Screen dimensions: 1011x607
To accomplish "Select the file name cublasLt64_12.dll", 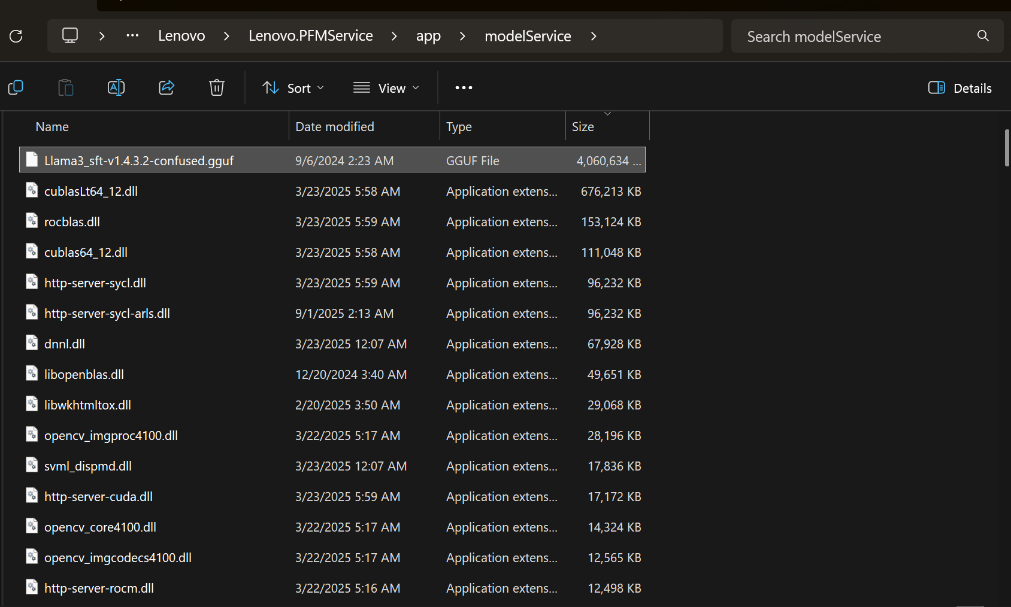I will (x=91, y=191).
